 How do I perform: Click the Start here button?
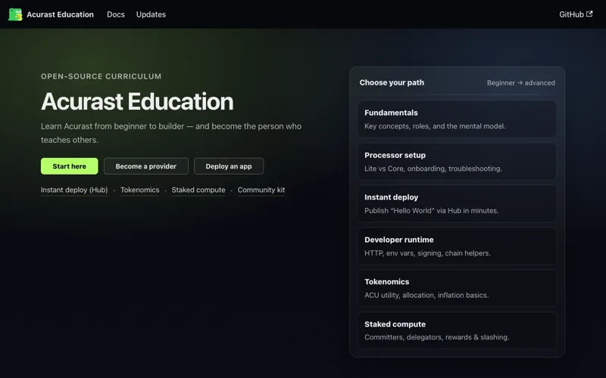coord(70,166)
